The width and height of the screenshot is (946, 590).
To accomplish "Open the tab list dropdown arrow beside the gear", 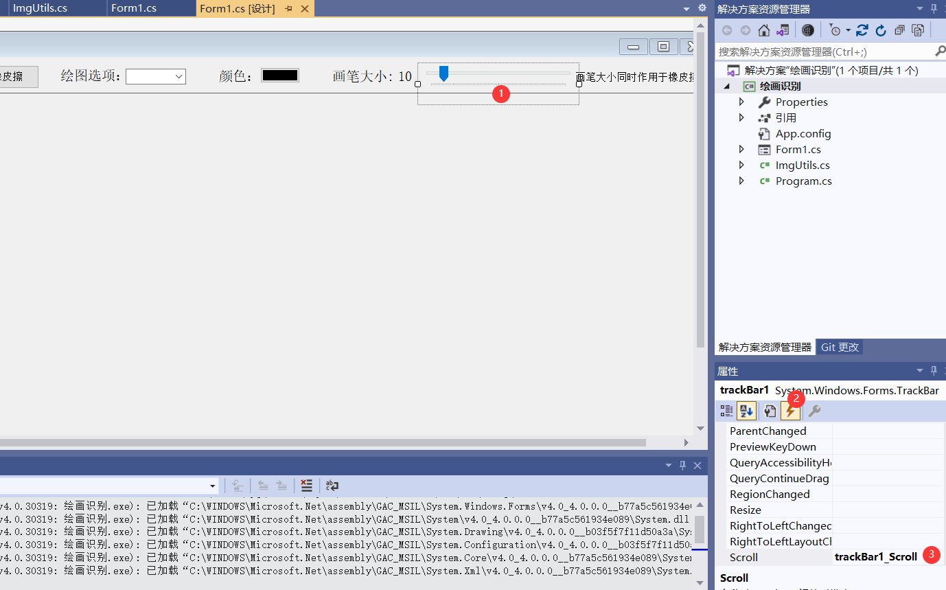I will [x=687, y=9].
